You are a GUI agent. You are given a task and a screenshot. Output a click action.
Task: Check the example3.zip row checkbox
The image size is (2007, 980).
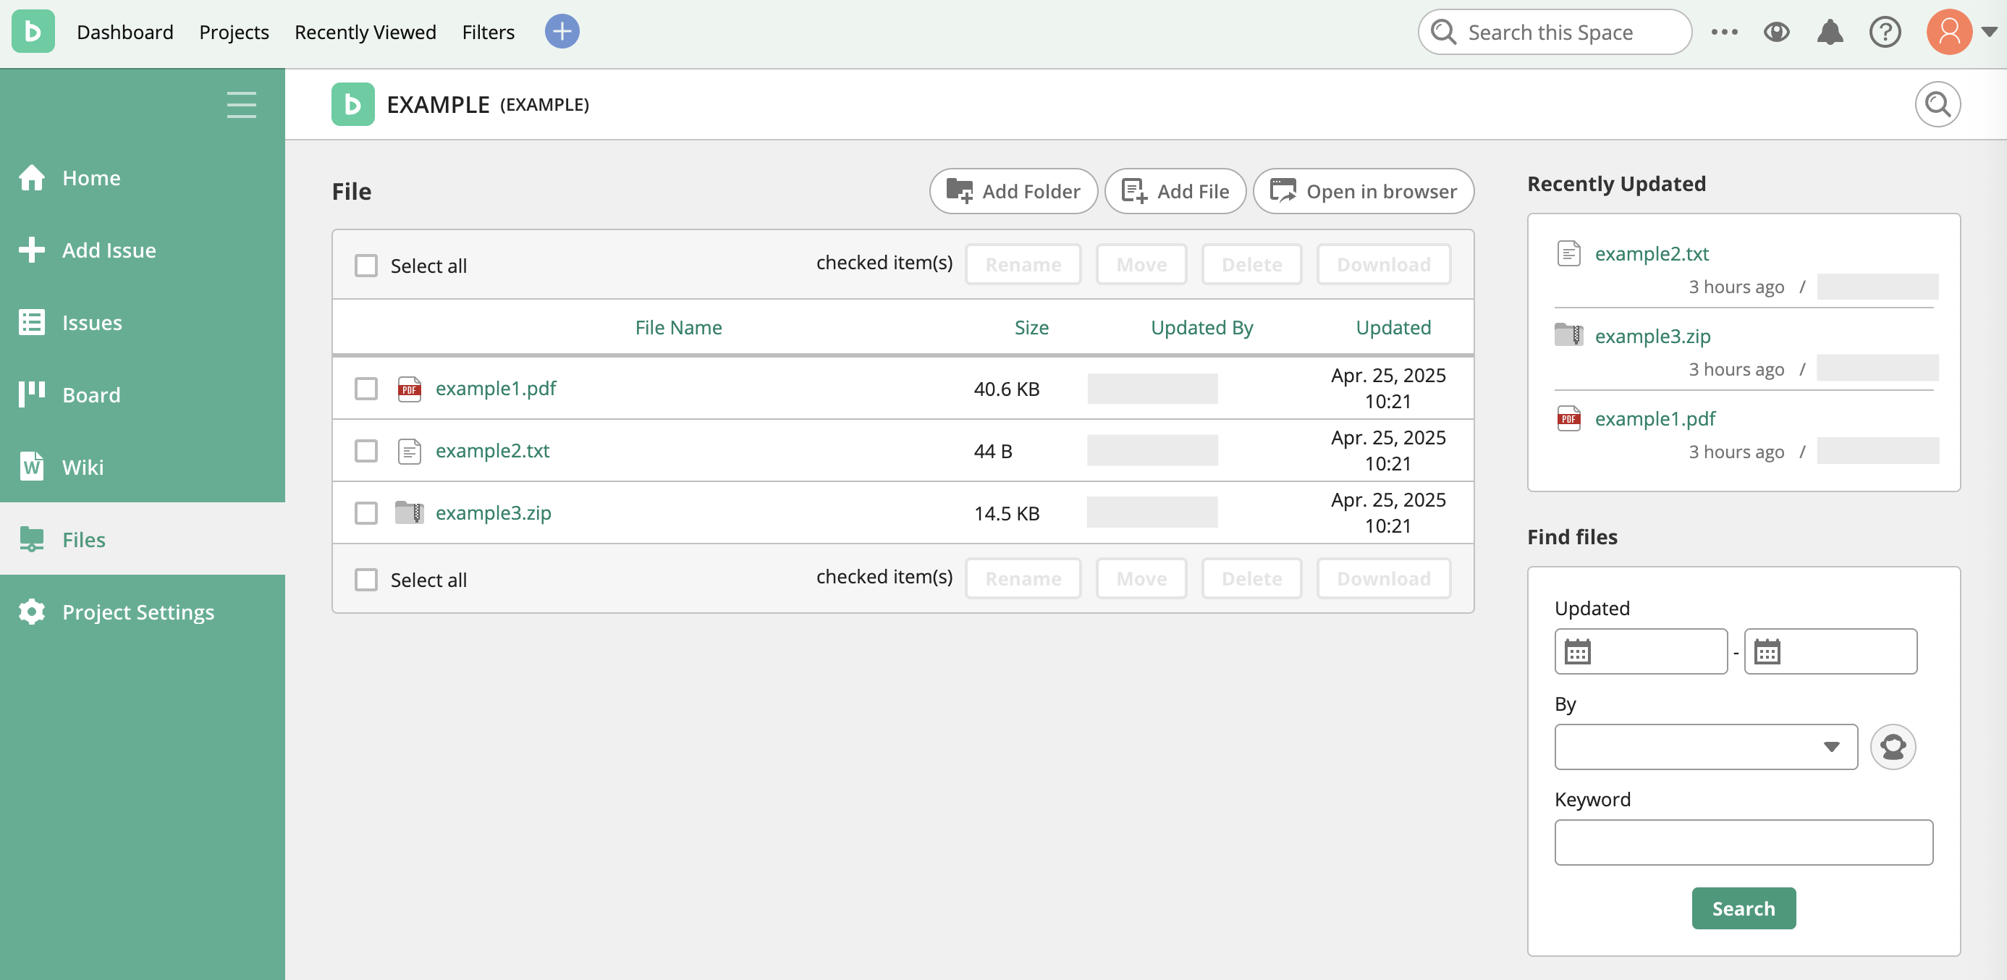(x=366, y=512)
